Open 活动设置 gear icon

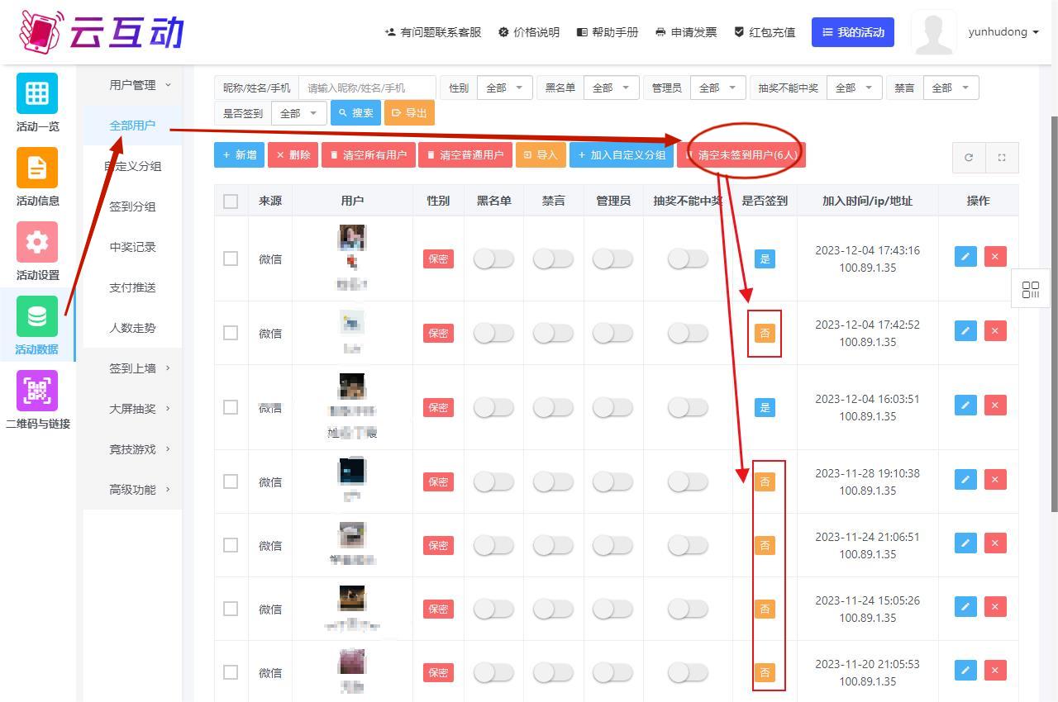(x=37, y=242)
